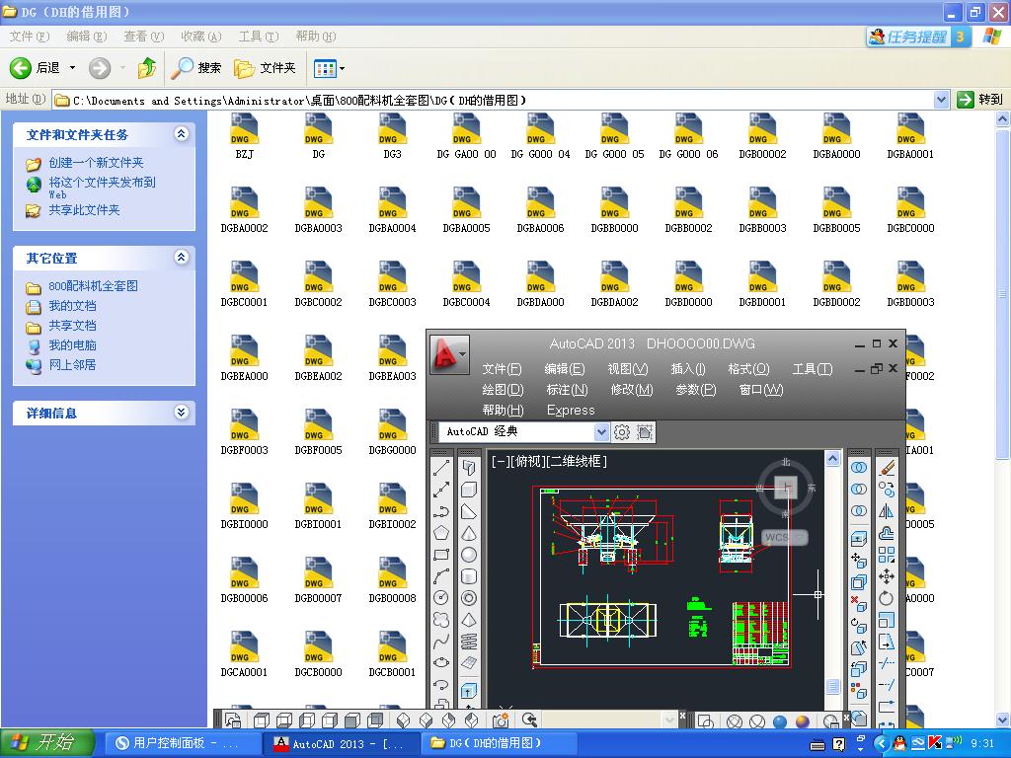The width and height of the screenshot is (1011, 758).
Task: Open the Explorer 收藏(A) menu
Action: [x=201, y=37]
